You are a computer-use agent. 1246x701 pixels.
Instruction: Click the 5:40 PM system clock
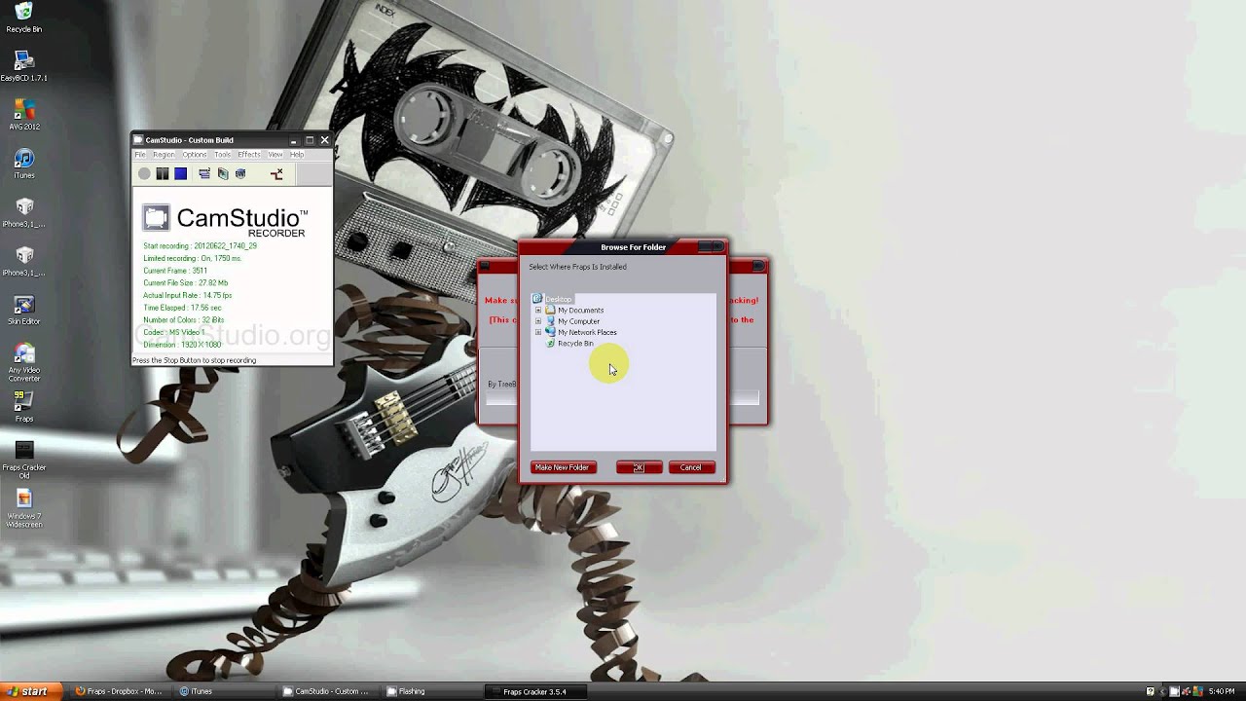click(1222, 691)
